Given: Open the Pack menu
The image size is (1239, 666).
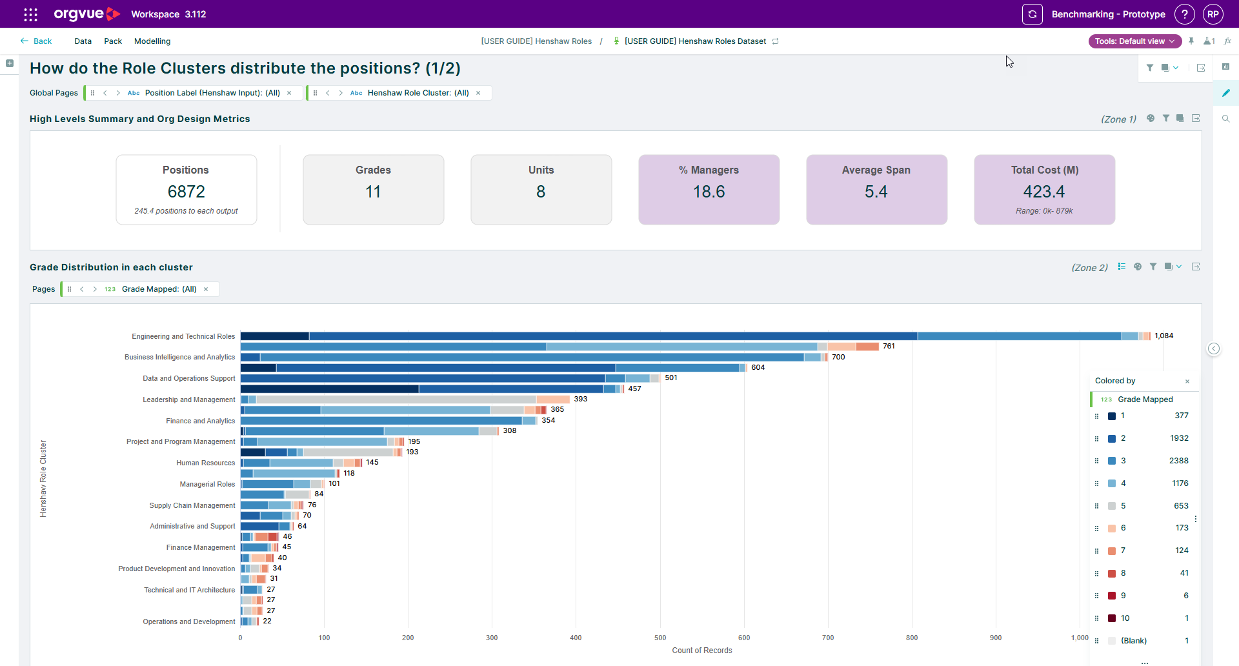Looking at the screenshot, I should coord(113,41).
